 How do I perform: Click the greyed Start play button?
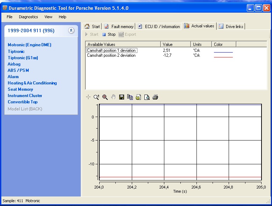click(x=92, y=34)
